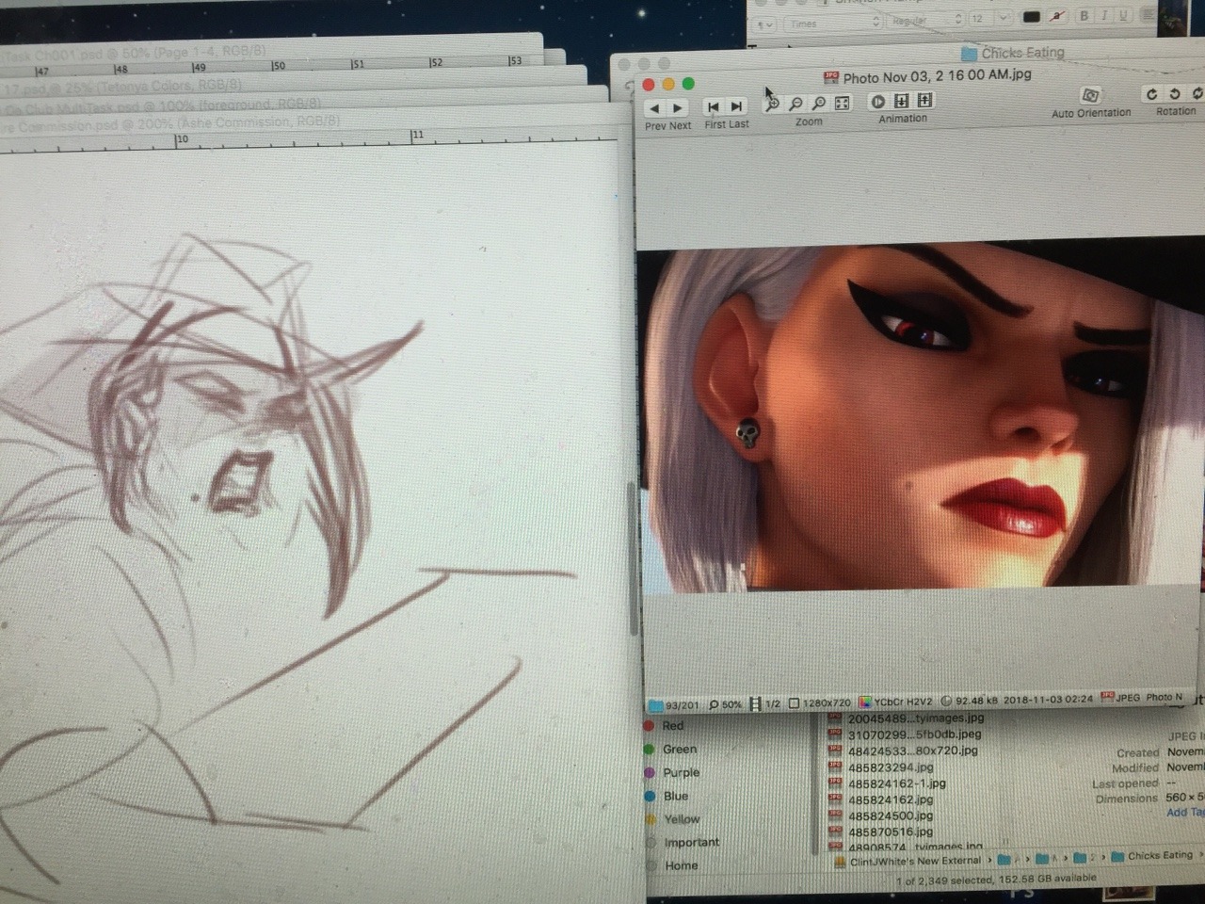
Task: Open the paragraph style dropdown
Action: click(763, 24)
